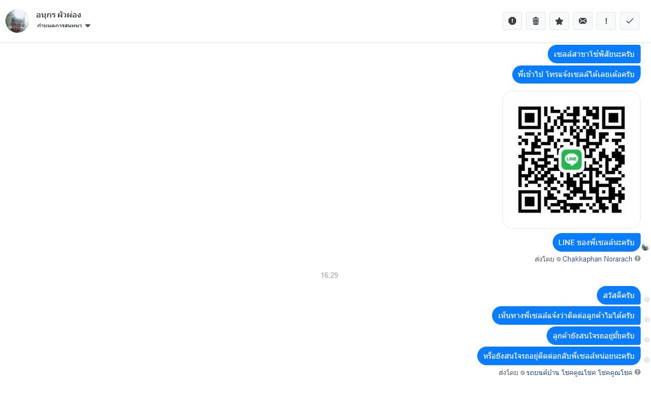Mark conversation as spam with circled exclamation icon

click(x=512, y=21)
